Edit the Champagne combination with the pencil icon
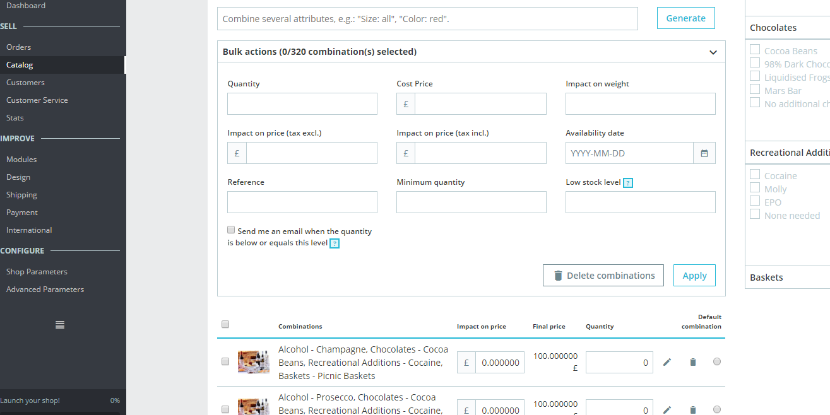 click(667, 362)
